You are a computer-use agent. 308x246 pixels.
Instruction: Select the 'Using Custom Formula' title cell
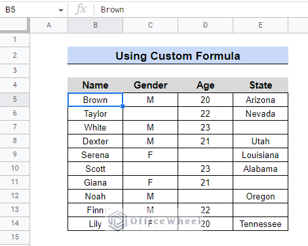[x=178, y=56]
